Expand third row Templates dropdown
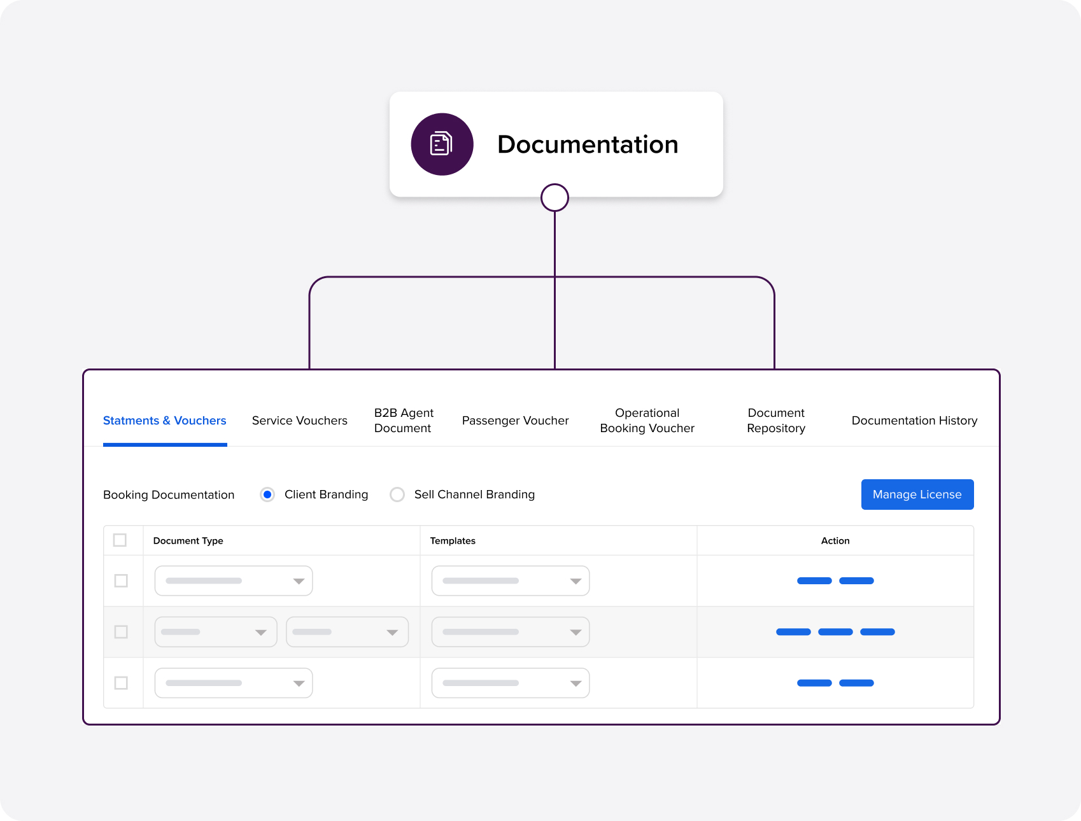The height and width of the screenshot is (821, 1081). coord(511,683)
